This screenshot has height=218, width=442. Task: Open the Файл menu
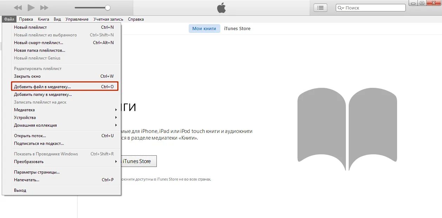click(x=9, y=19)
